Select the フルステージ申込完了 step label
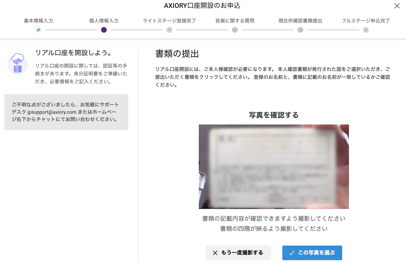 click(366, 21)
